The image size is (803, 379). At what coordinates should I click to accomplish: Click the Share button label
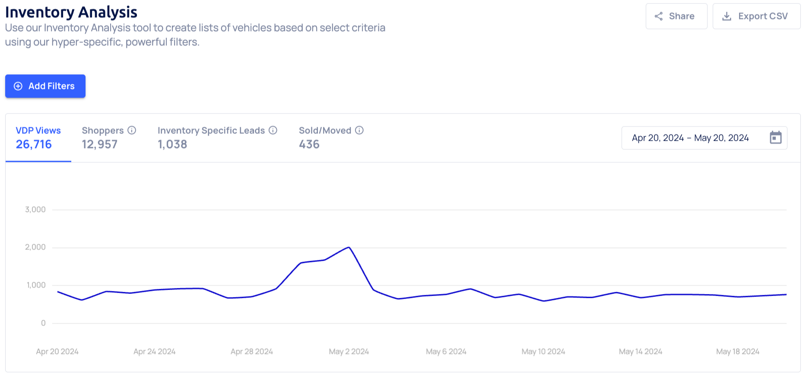click(x=682, y=16)
